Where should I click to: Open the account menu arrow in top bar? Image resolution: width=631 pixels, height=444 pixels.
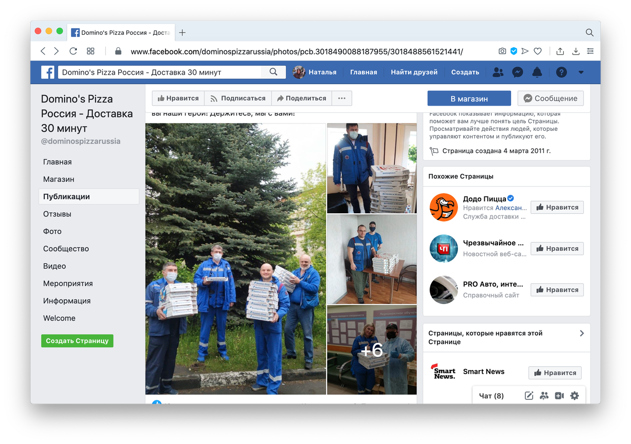(x=581, y=72)
